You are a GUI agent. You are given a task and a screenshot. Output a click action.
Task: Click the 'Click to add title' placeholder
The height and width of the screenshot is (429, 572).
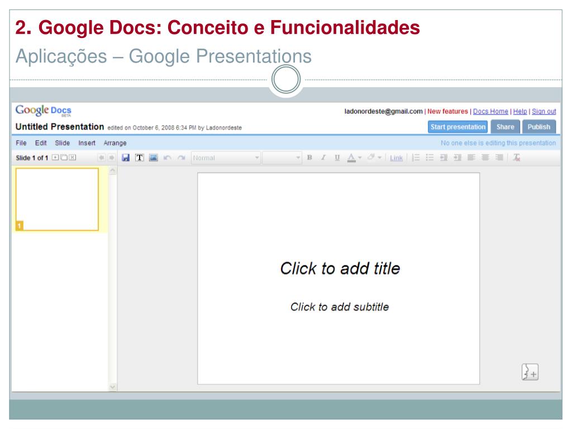pyautogui.click(x=340, y=269)
